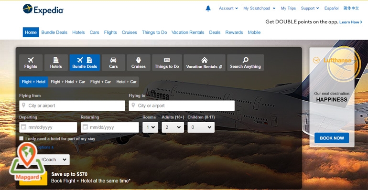Open Mobile in main navigation
This screenshot has width=368, height=190.
254,32
